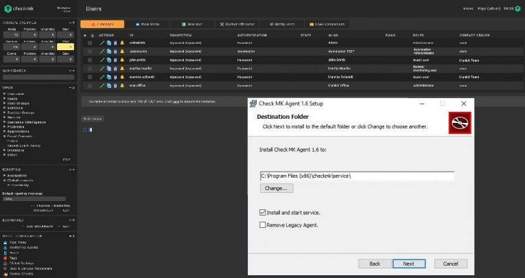Check the Remove Legacy Agent option

[262, 224]
